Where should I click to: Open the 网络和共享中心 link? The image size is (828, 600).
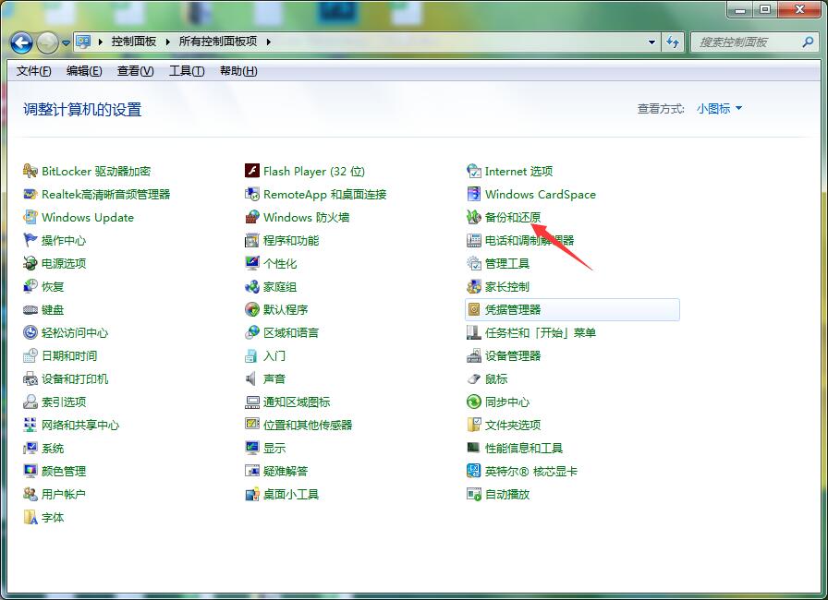80,425
